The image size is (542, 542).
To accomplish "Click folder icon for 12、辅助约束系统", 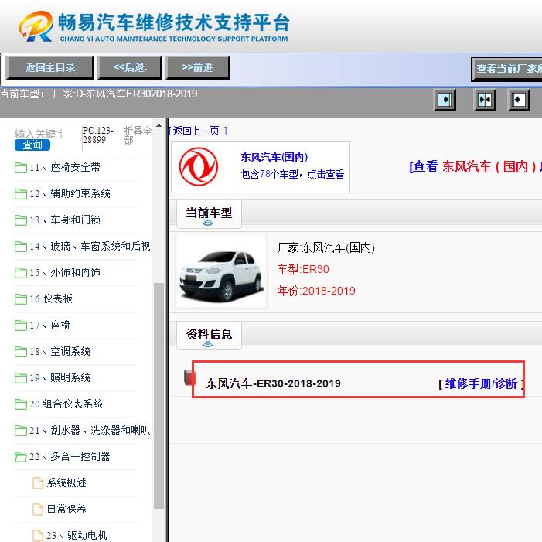I will pos(21,194).
